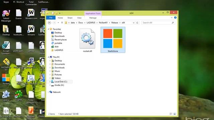214x120 pixels.
Task: Open the File tab
Action: click(x=51, y=18)
